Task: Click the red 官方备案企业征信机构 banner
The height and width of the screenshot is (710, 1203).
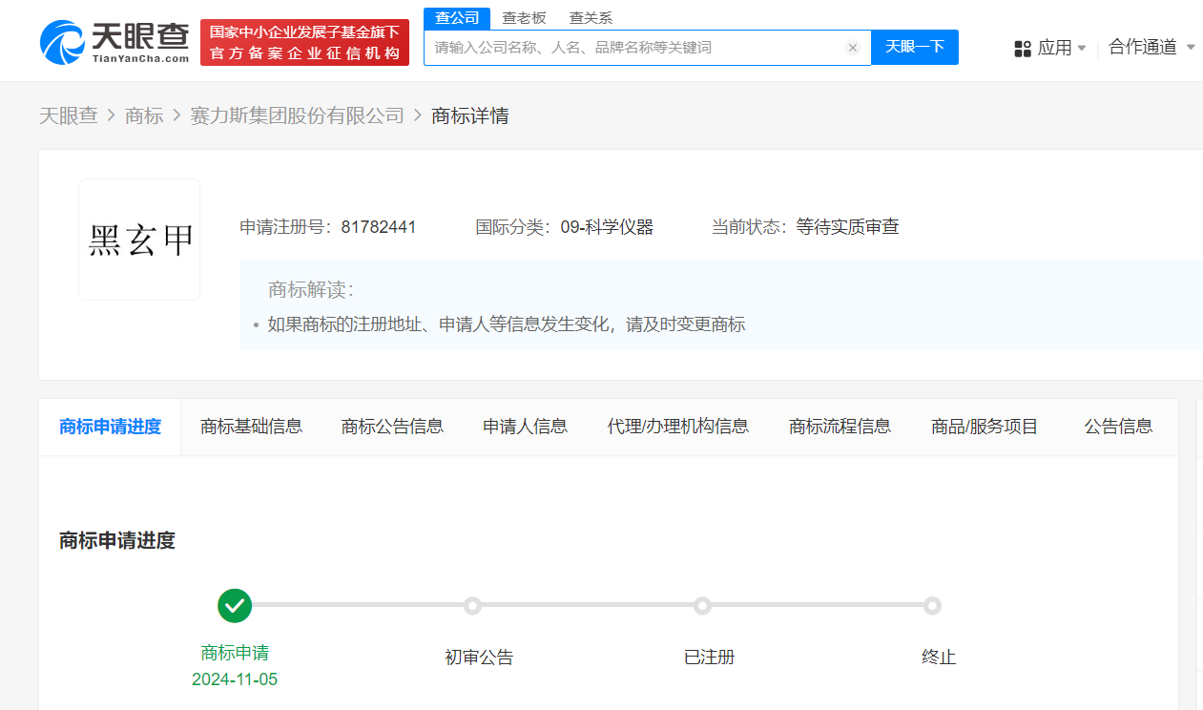Action: click(304, 43)
